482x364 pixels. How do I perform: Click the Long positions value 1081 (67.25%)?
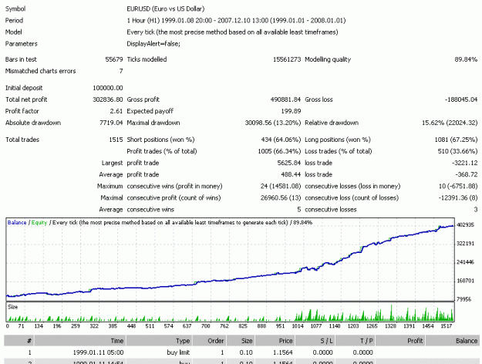[x=456, y=140]
